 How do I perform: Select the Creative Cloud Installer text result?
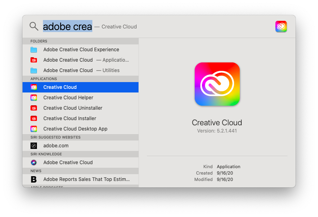70,119
